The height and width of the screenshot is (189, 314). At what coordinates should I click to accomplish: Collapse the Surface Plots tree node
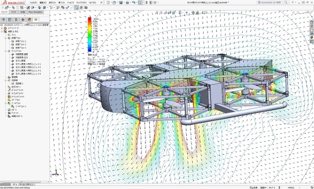[x=6, y=51]
